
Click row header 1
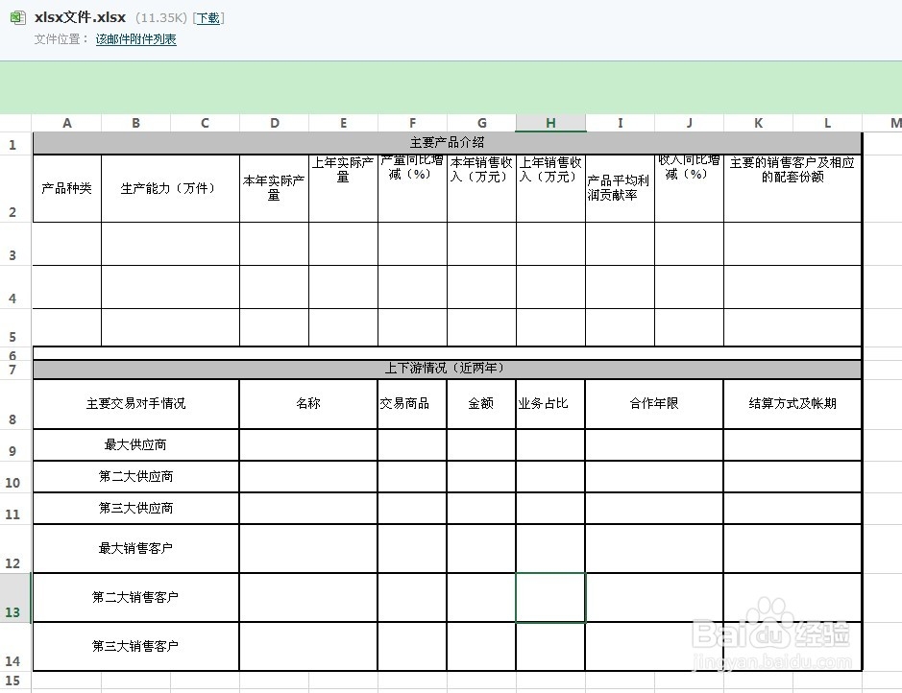click(12, 144)
